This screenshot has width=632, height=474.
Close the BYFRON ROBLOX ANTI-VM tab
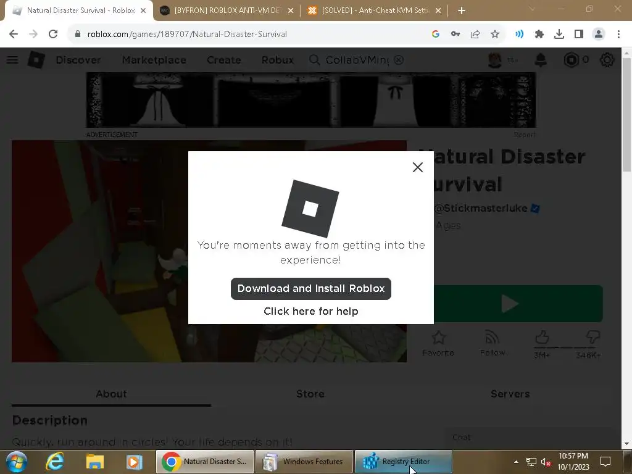[291, 10]
